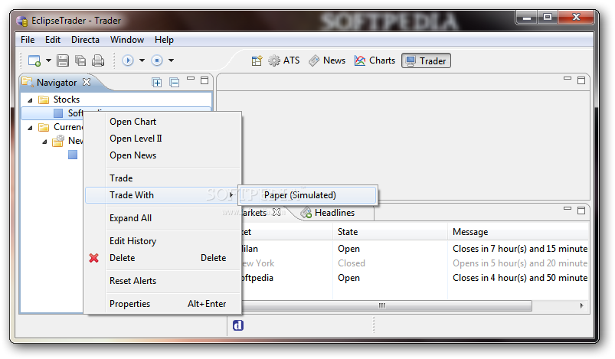Choose Trade from context menu
Image resolution: width=615 pixels, height=359 pixels.
pos(121,178)
